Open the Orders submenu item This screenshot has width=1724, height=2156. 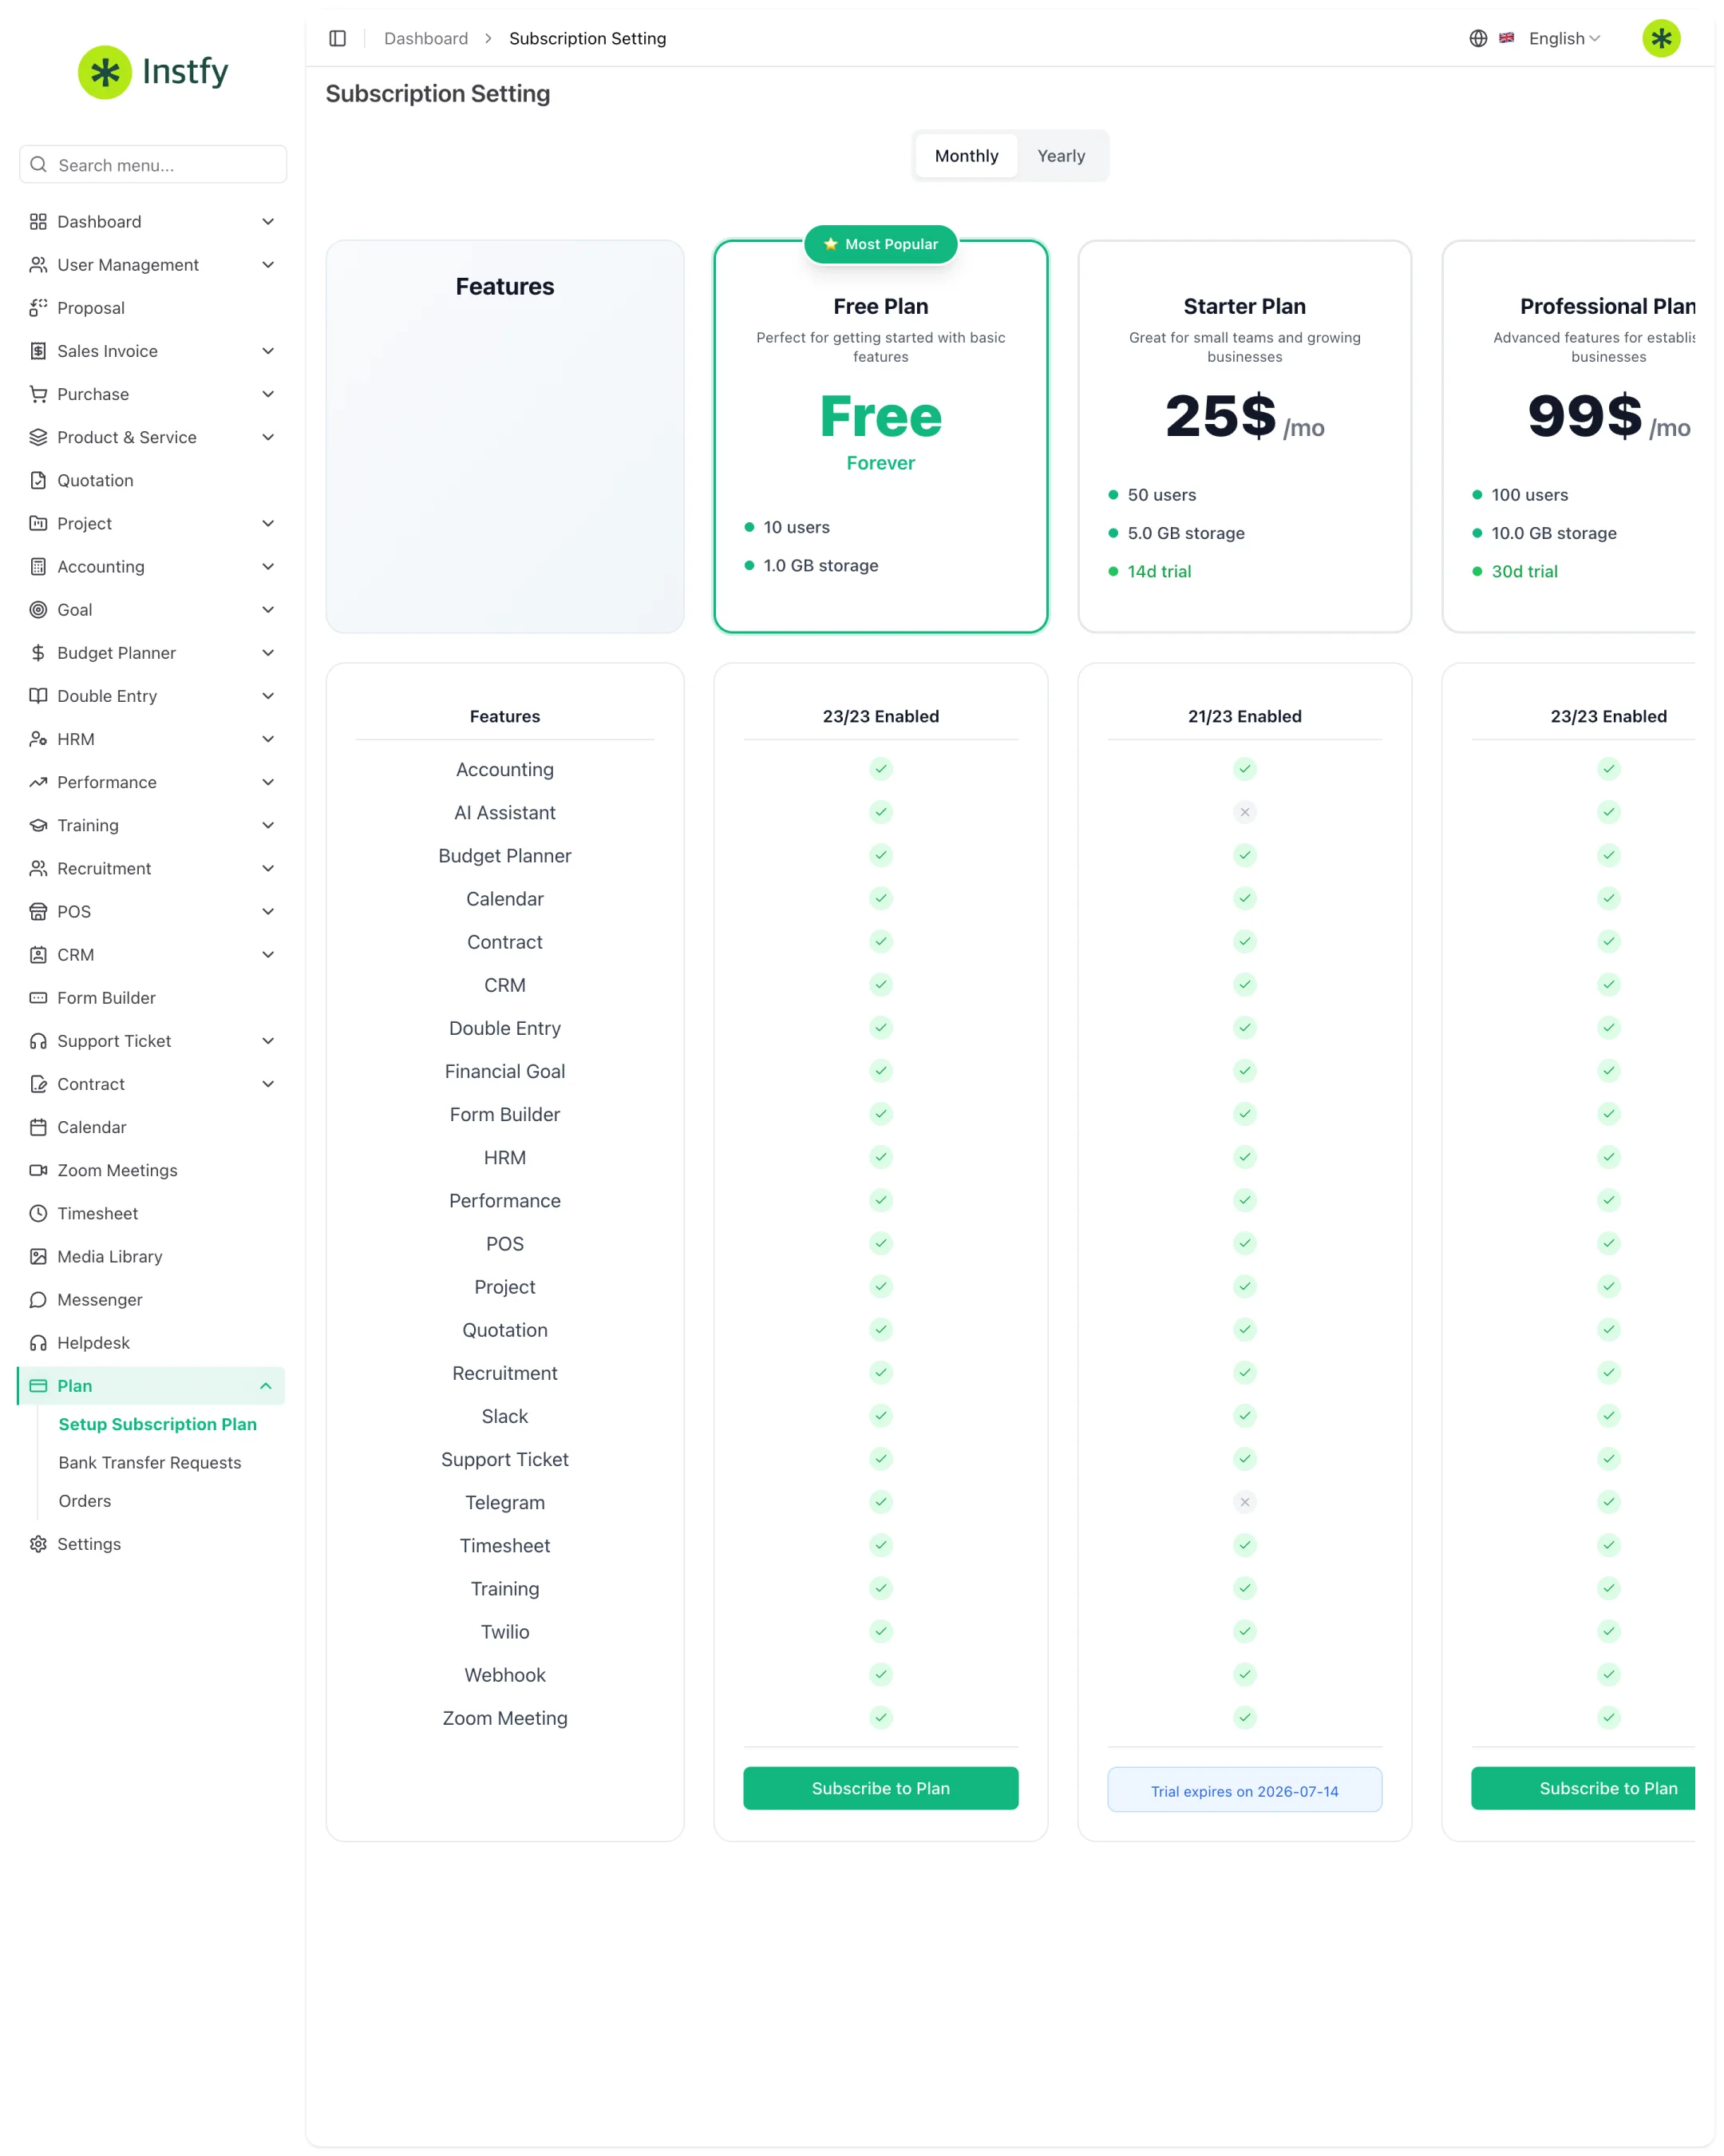click(x=85, y=1501)
